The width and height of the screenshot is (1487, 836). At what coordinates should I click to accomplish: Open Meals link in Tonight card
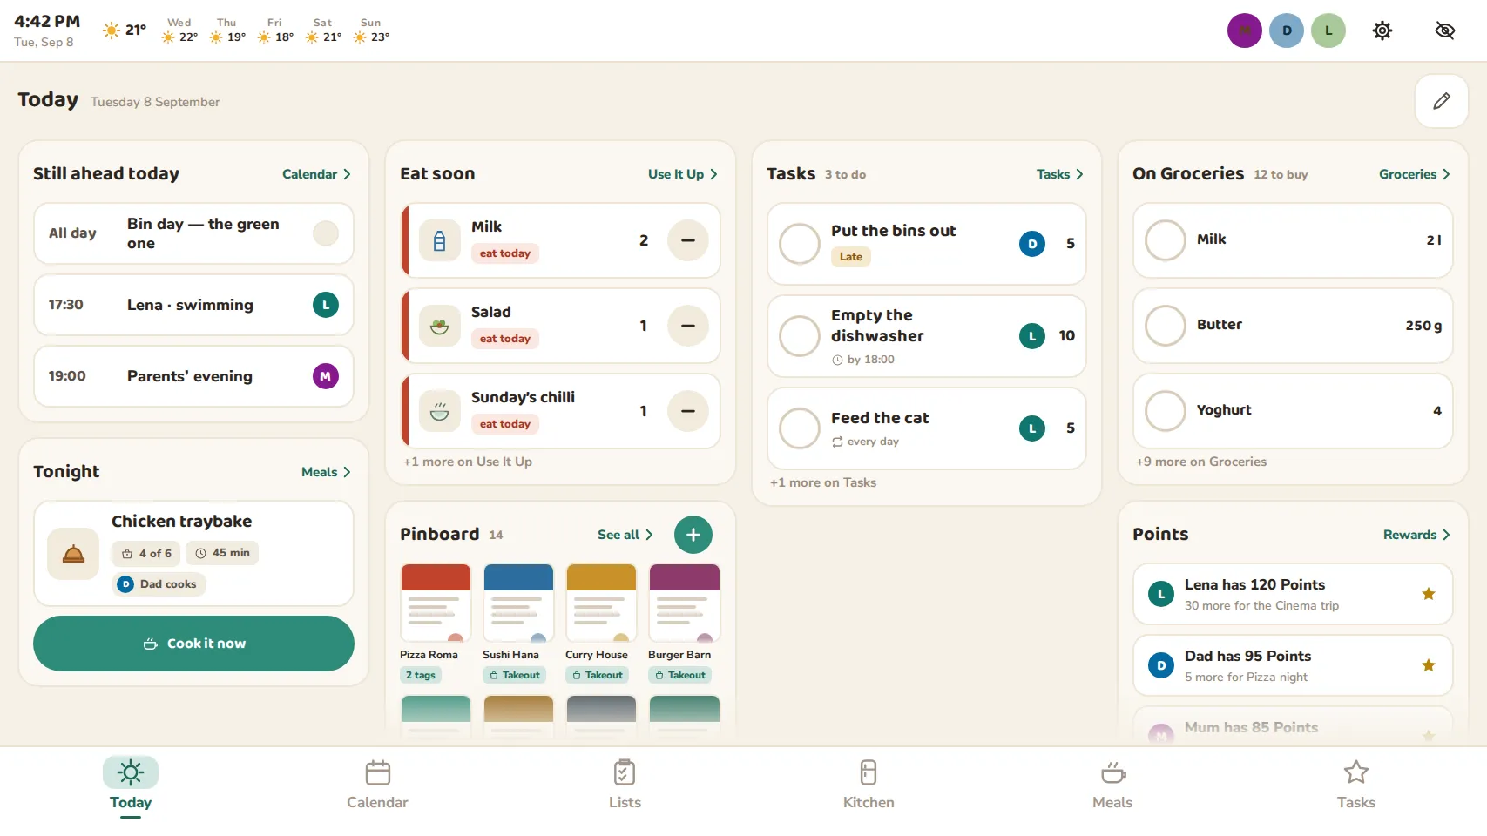[327, 472]
